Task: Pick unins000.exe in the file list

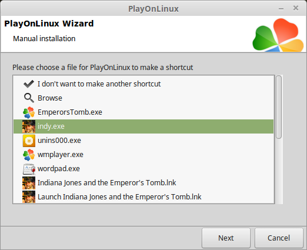Action: pos(59,141)
